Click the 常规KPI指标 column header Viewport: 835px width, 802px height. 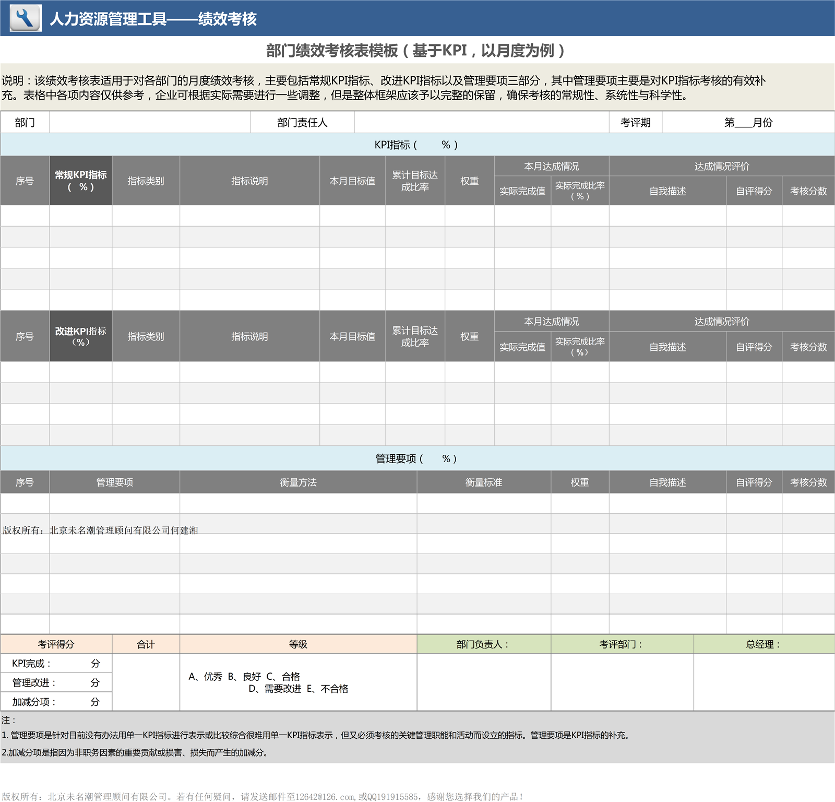click(81, 181)
